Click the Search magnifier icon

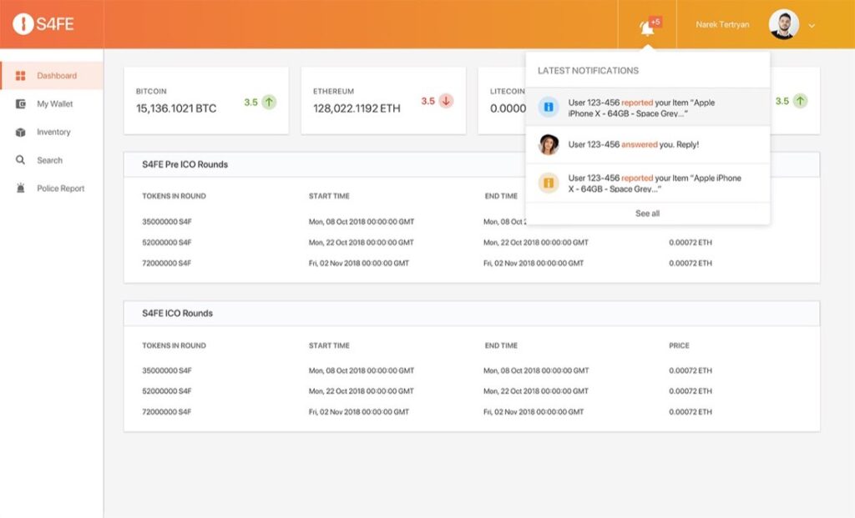21,160
